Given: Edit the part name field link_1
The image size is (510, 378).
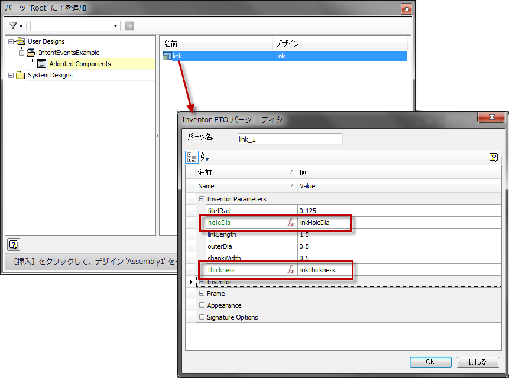Looking at the screenshot, I should click(290, 139).
